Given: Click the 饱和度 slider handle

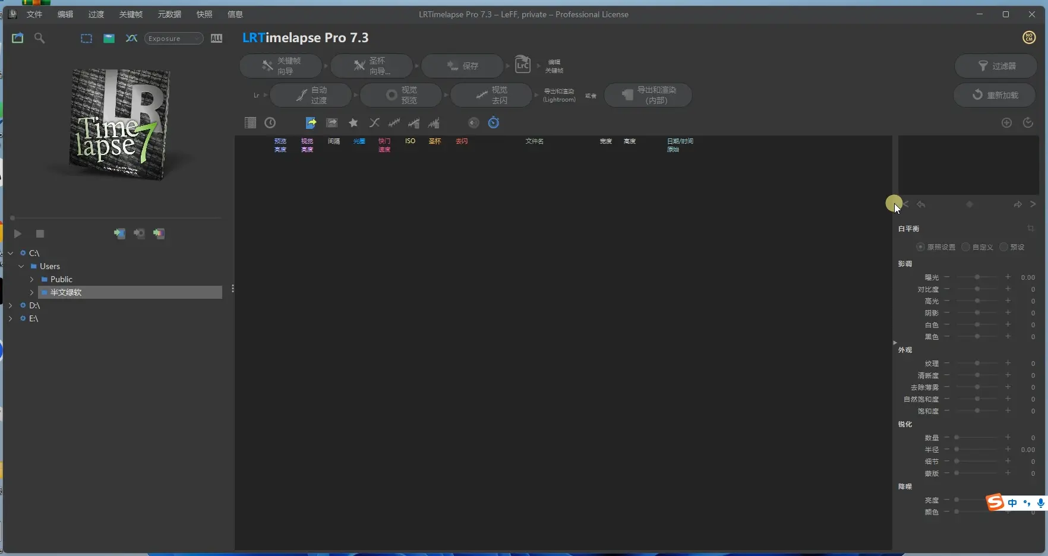Looking at the screenshot, I should (977, 411).
